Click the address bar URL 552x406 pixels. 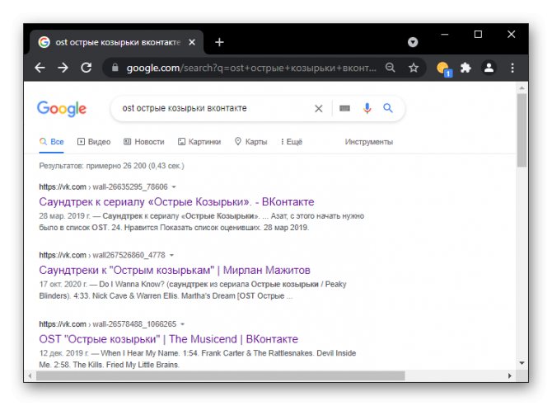251,68
